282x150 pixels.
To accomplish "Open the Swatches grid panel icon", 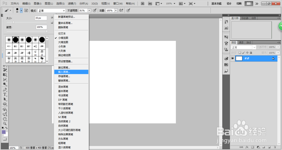I will 226,65.
